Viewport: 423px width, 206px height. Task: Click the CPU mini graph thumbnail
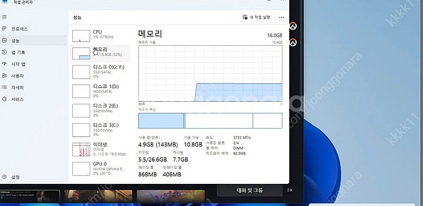[81, 36]
